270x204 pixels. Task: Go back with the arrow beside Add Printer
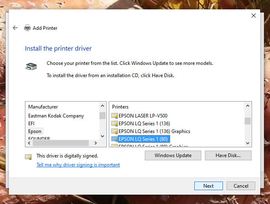click(x=15, y=28)
